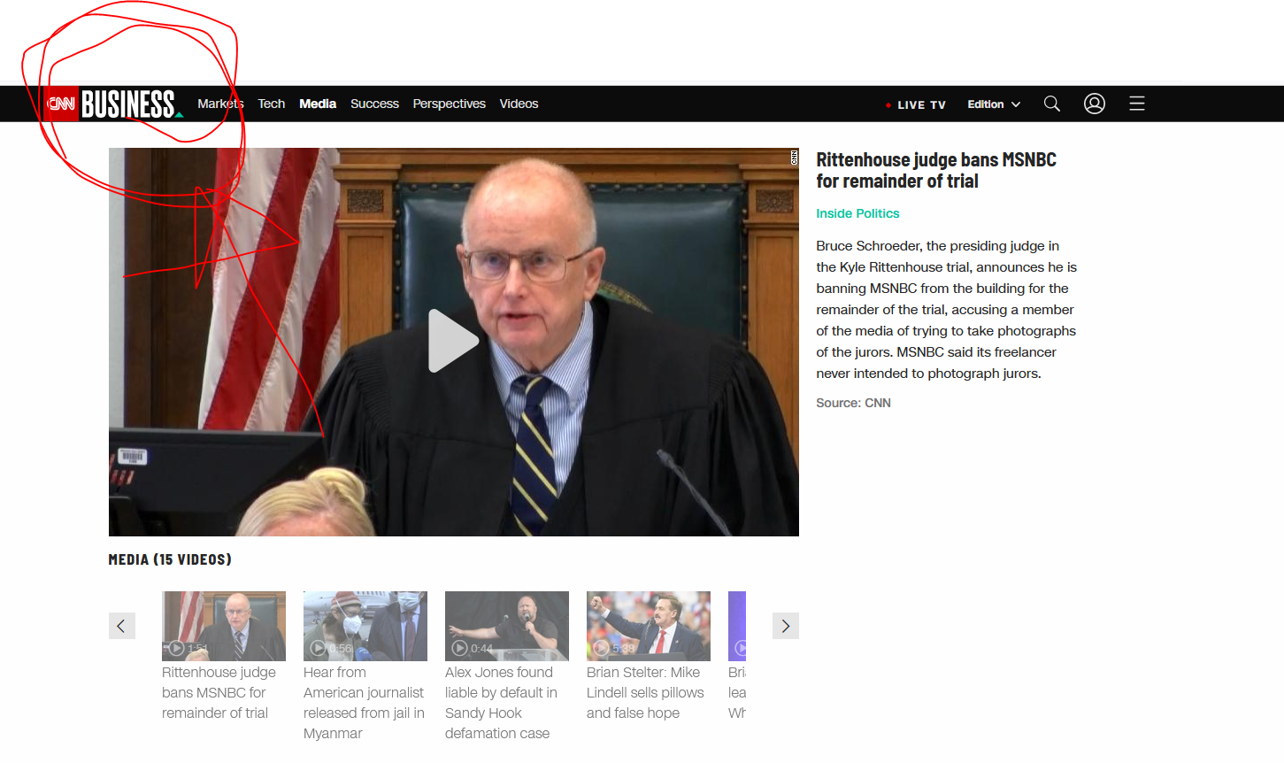Select the Media section

click(x=318, y=104)
